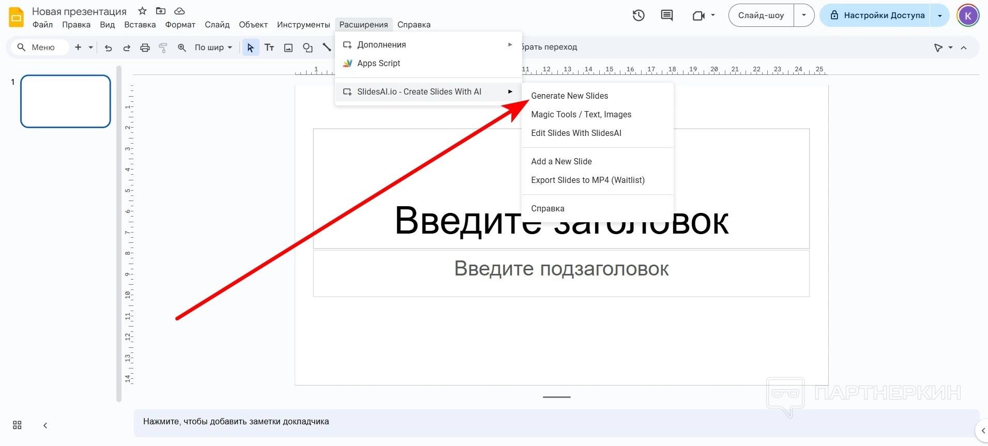Viewport: 988px width, 446px height.
Task: Open the comments icon
Action: click(x=667, y=16)
